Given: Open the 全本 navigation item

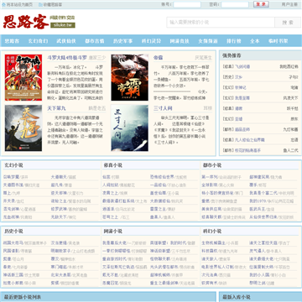Looking at the screenshot, I should (x=255, y=41).
